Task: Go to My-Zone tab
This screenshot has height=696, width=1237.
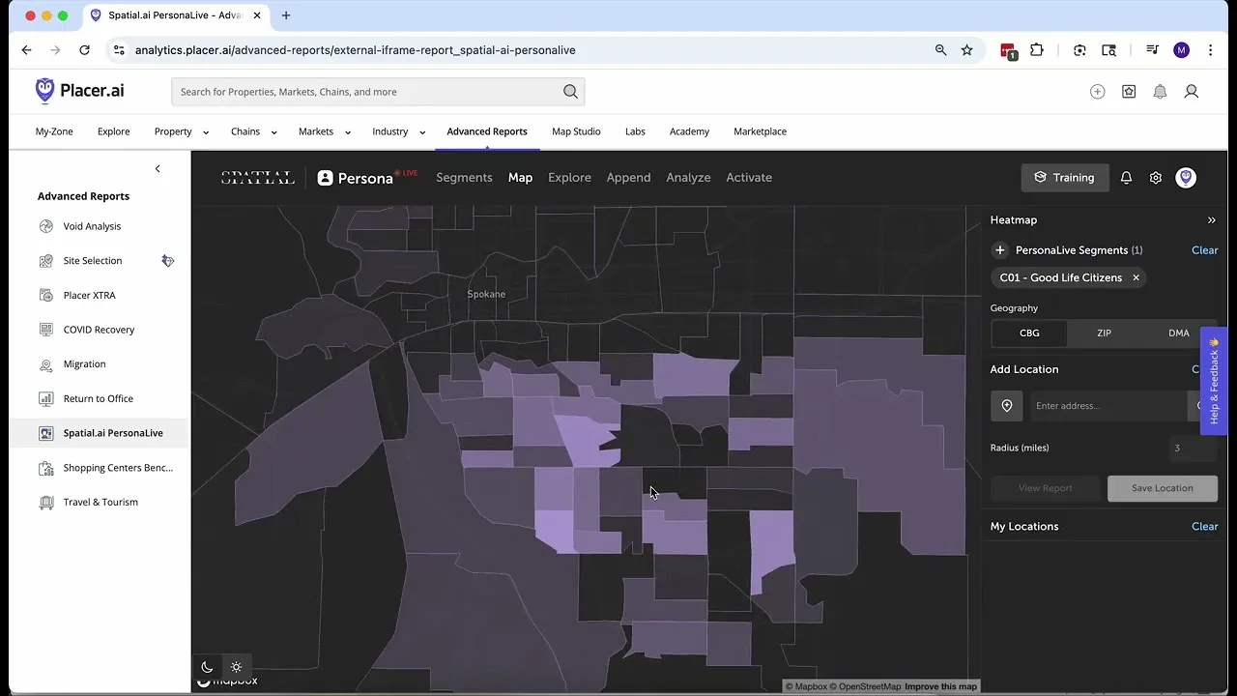Action: pyautogui.click(x=54, y=131)
